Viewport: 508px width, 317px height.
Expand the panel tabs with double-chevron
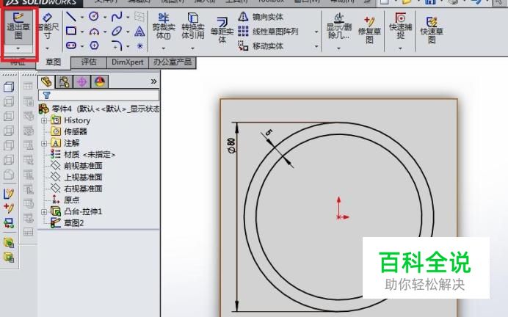(153, 81)
